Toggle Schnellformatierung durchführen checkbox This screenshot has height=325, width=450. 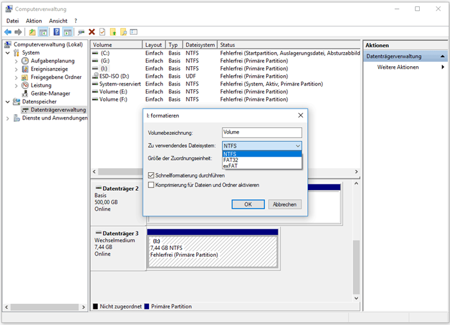click(x=151, y=175)
